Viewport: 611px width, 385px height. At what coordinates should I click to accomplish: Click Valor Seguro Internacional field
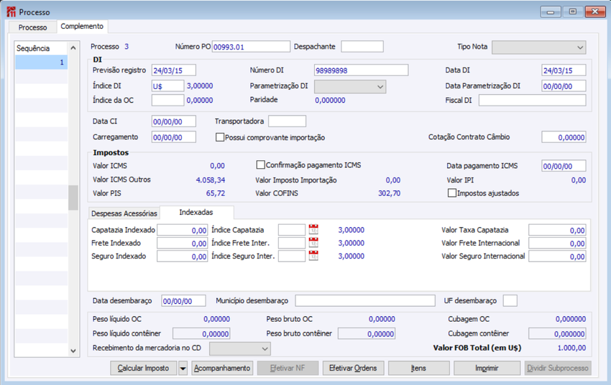[x=557, y=256]
